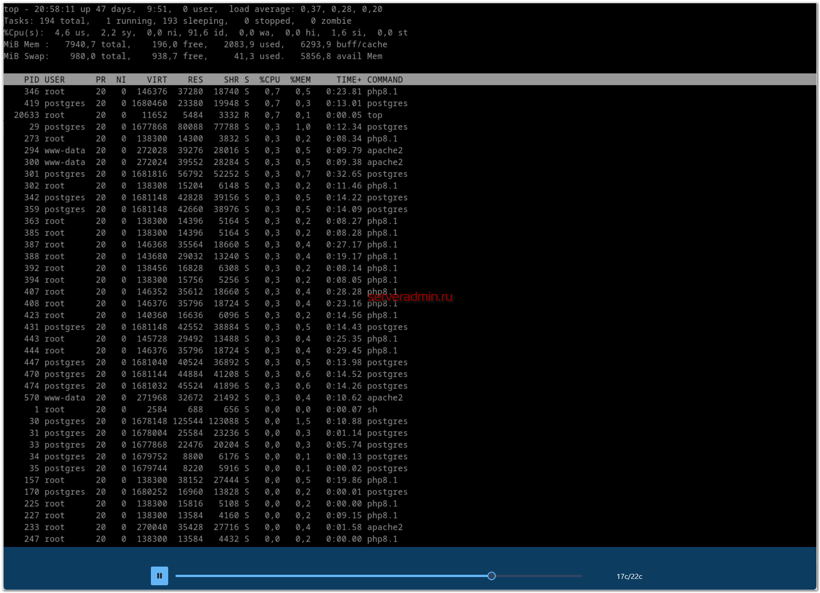Select the sh process row PID 1

205,410
